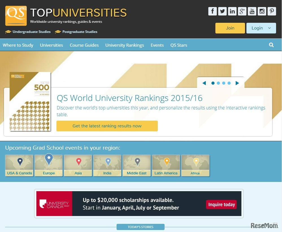Click the search magnifier icon
Image resolution: width=282 pixels, height=232 pixels.
point(271,45)
